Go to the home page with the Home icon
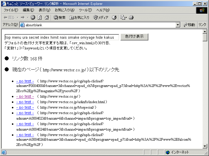This screenshot has width=209, height=156. point(47,17)
